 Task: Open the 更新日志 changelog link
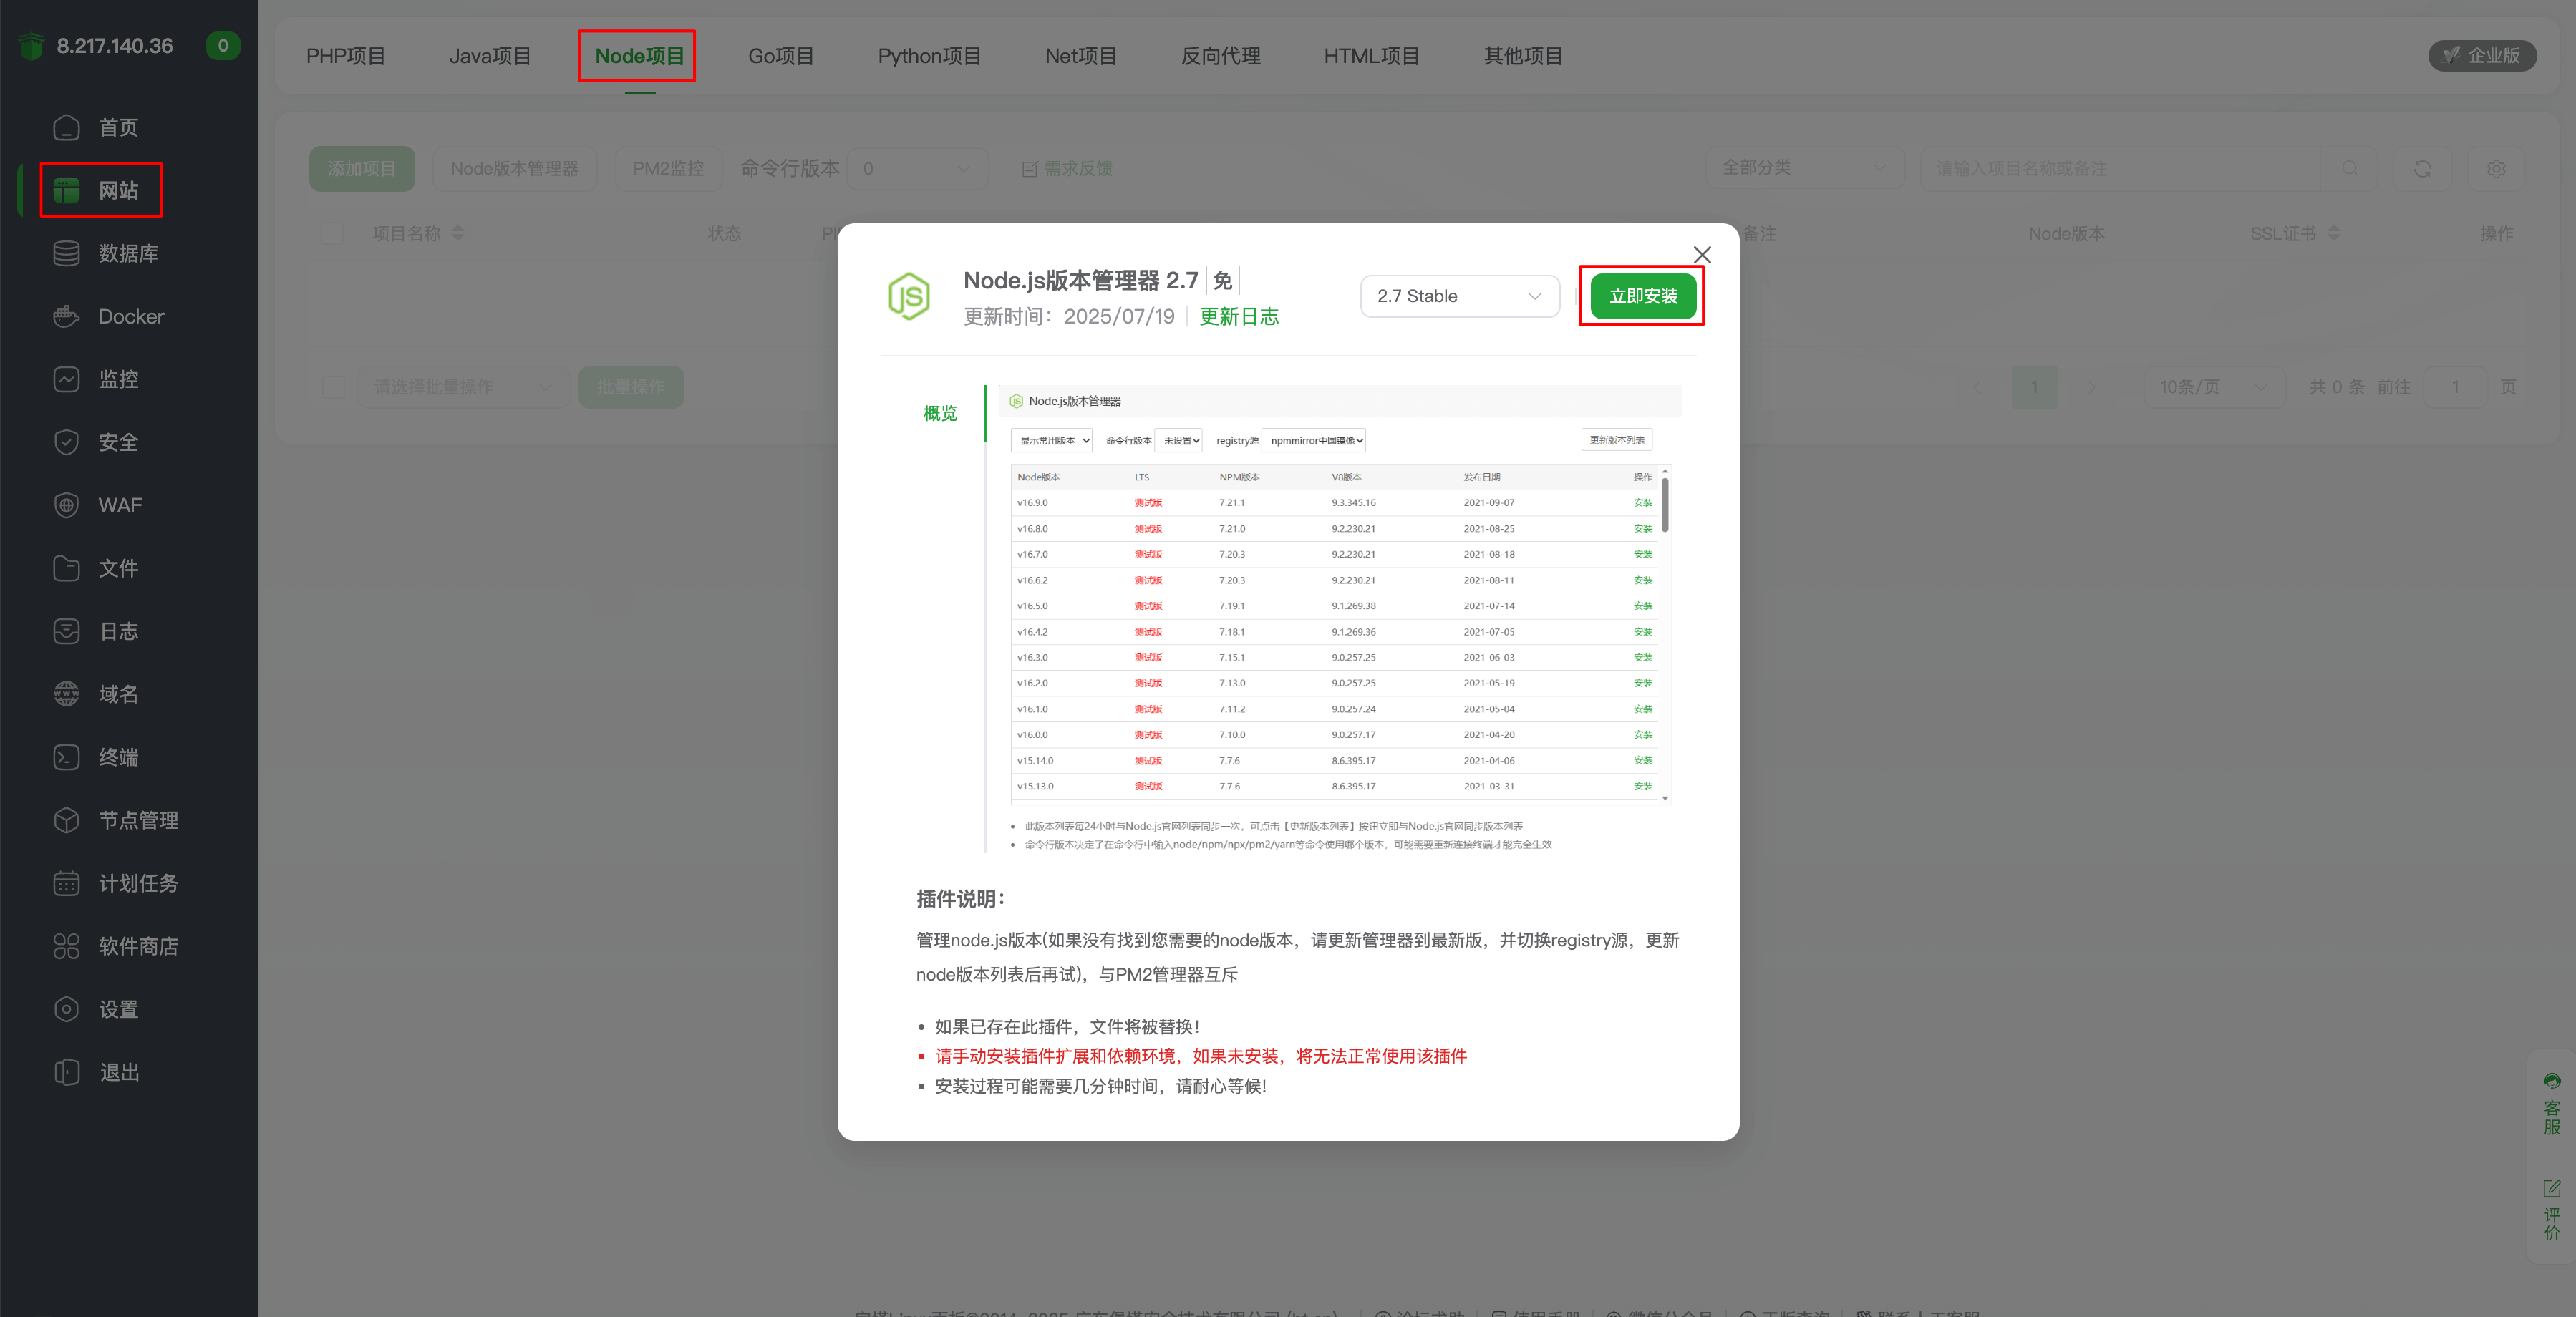pos(1240,316)
